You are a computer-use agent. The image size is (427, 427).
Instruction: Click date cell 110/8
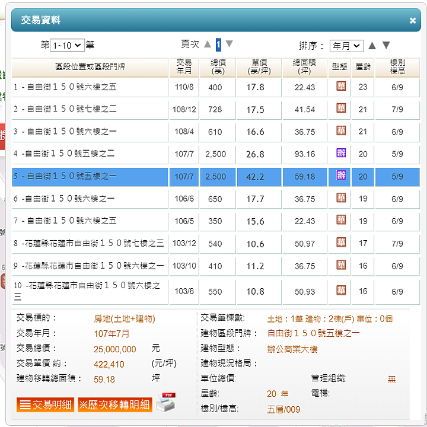pos(184,87)
